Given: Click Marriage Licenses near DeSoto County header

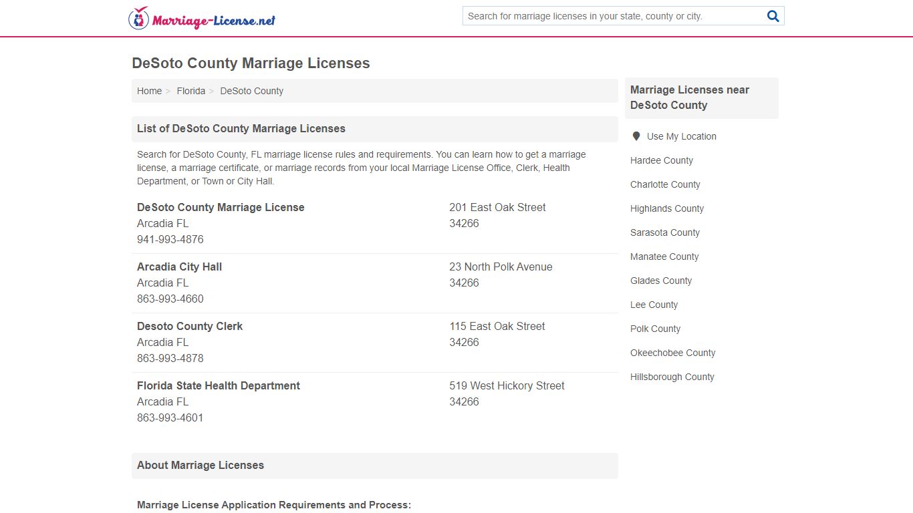Looking at the screenshot, I should [690, 98].
